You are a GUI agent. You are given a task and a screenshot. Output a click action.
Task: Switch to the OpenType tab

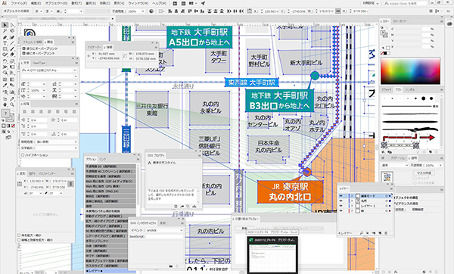(x=39, y=63)
